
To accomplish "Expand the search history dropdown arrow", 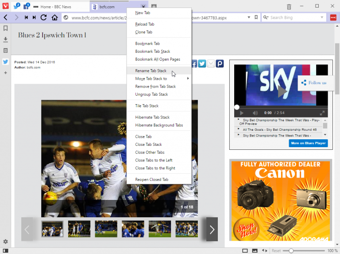I will click(322, 17).
